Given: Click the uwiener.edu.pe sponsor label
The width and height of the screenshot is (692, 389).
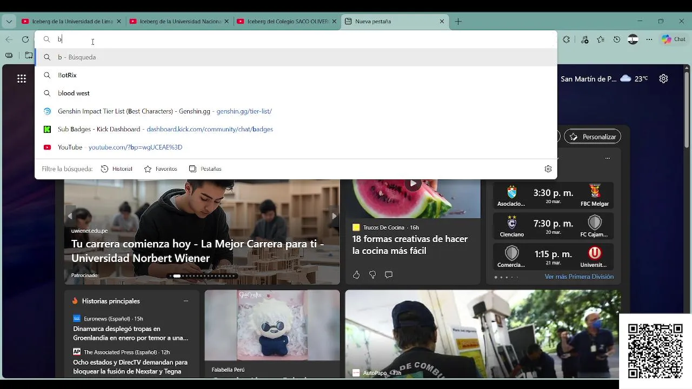Looking at the screenshot, I should pos(89,231).
